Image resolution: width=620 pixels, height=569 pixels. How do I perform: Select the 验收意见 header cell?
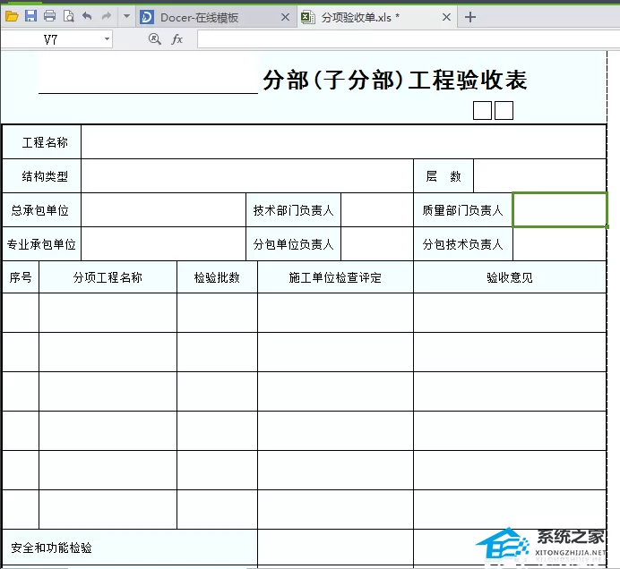point(510,277)
